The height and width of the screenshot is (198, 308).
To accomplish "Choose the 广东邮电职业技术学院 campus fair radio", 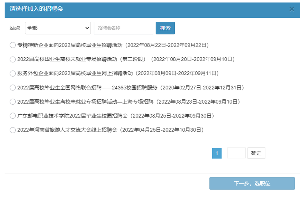I will tap(13, 116).
